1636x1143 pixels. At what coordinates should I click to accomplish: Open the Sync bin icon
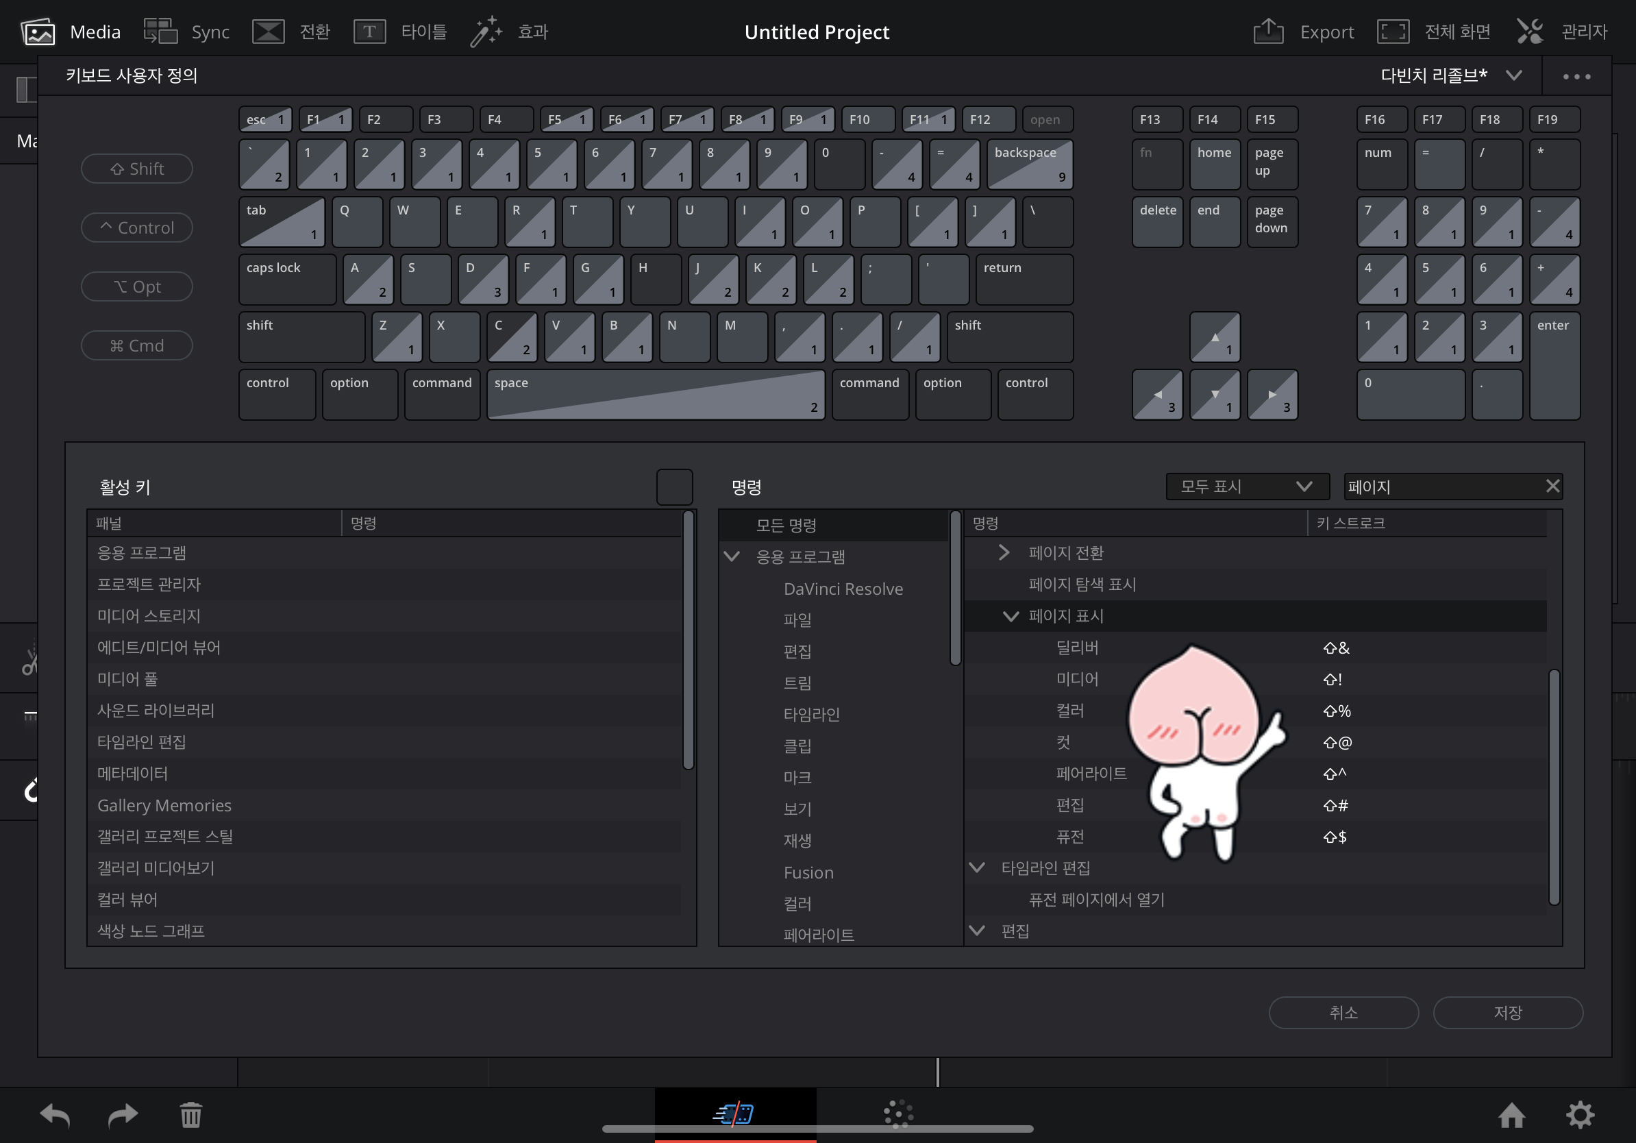pos(160,32)
